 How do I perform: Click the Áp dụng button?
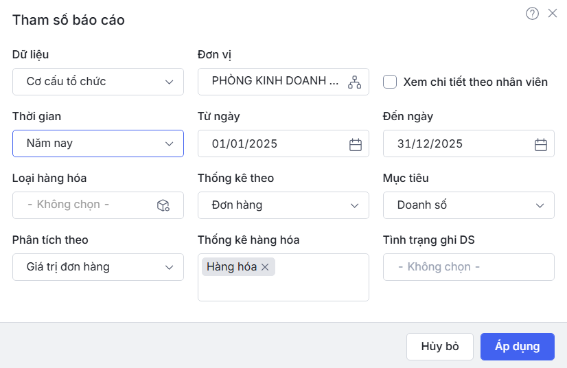click(x=517, y=347)
